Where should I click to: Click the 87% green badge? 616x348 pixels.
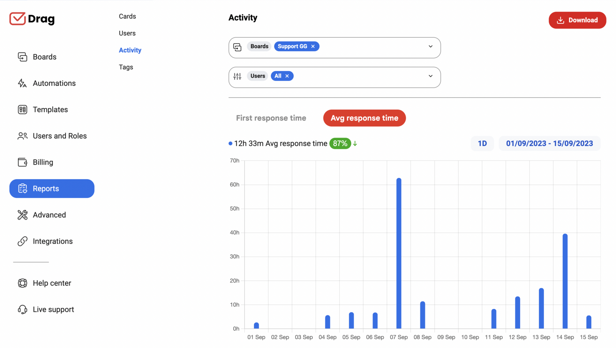pyautogui.click(x=340, y=143)
